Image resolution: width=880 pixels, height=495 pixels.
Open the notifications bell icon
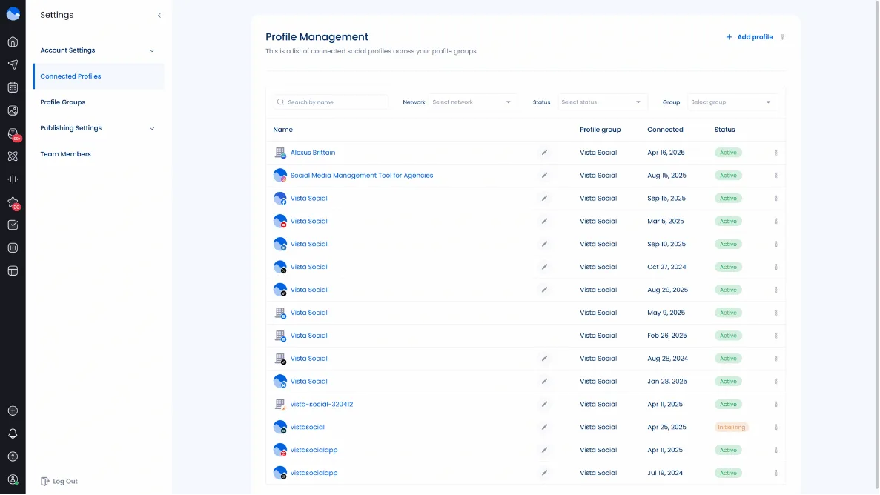(13, 433)
